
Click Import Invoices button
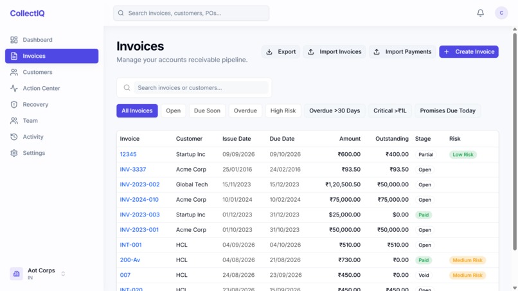(x=334, y=52)
